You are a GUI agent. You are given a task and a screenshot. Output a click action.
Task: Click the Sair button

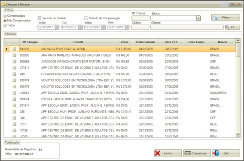click(226, 153)
